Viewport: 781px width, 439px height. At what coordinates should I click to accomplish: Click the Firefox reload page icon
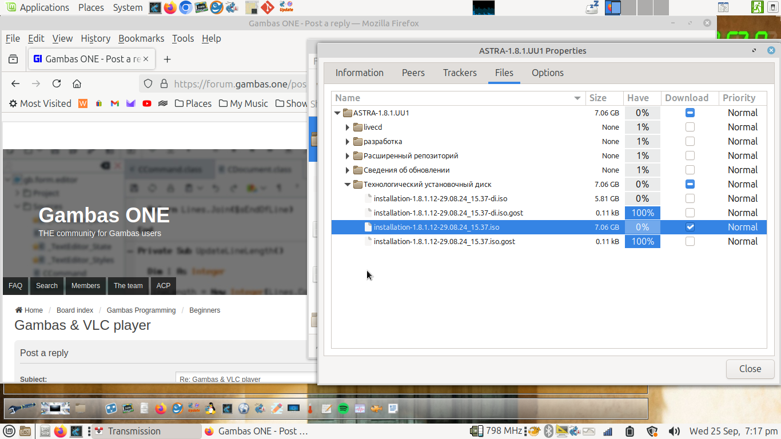(x=57, y=83)
